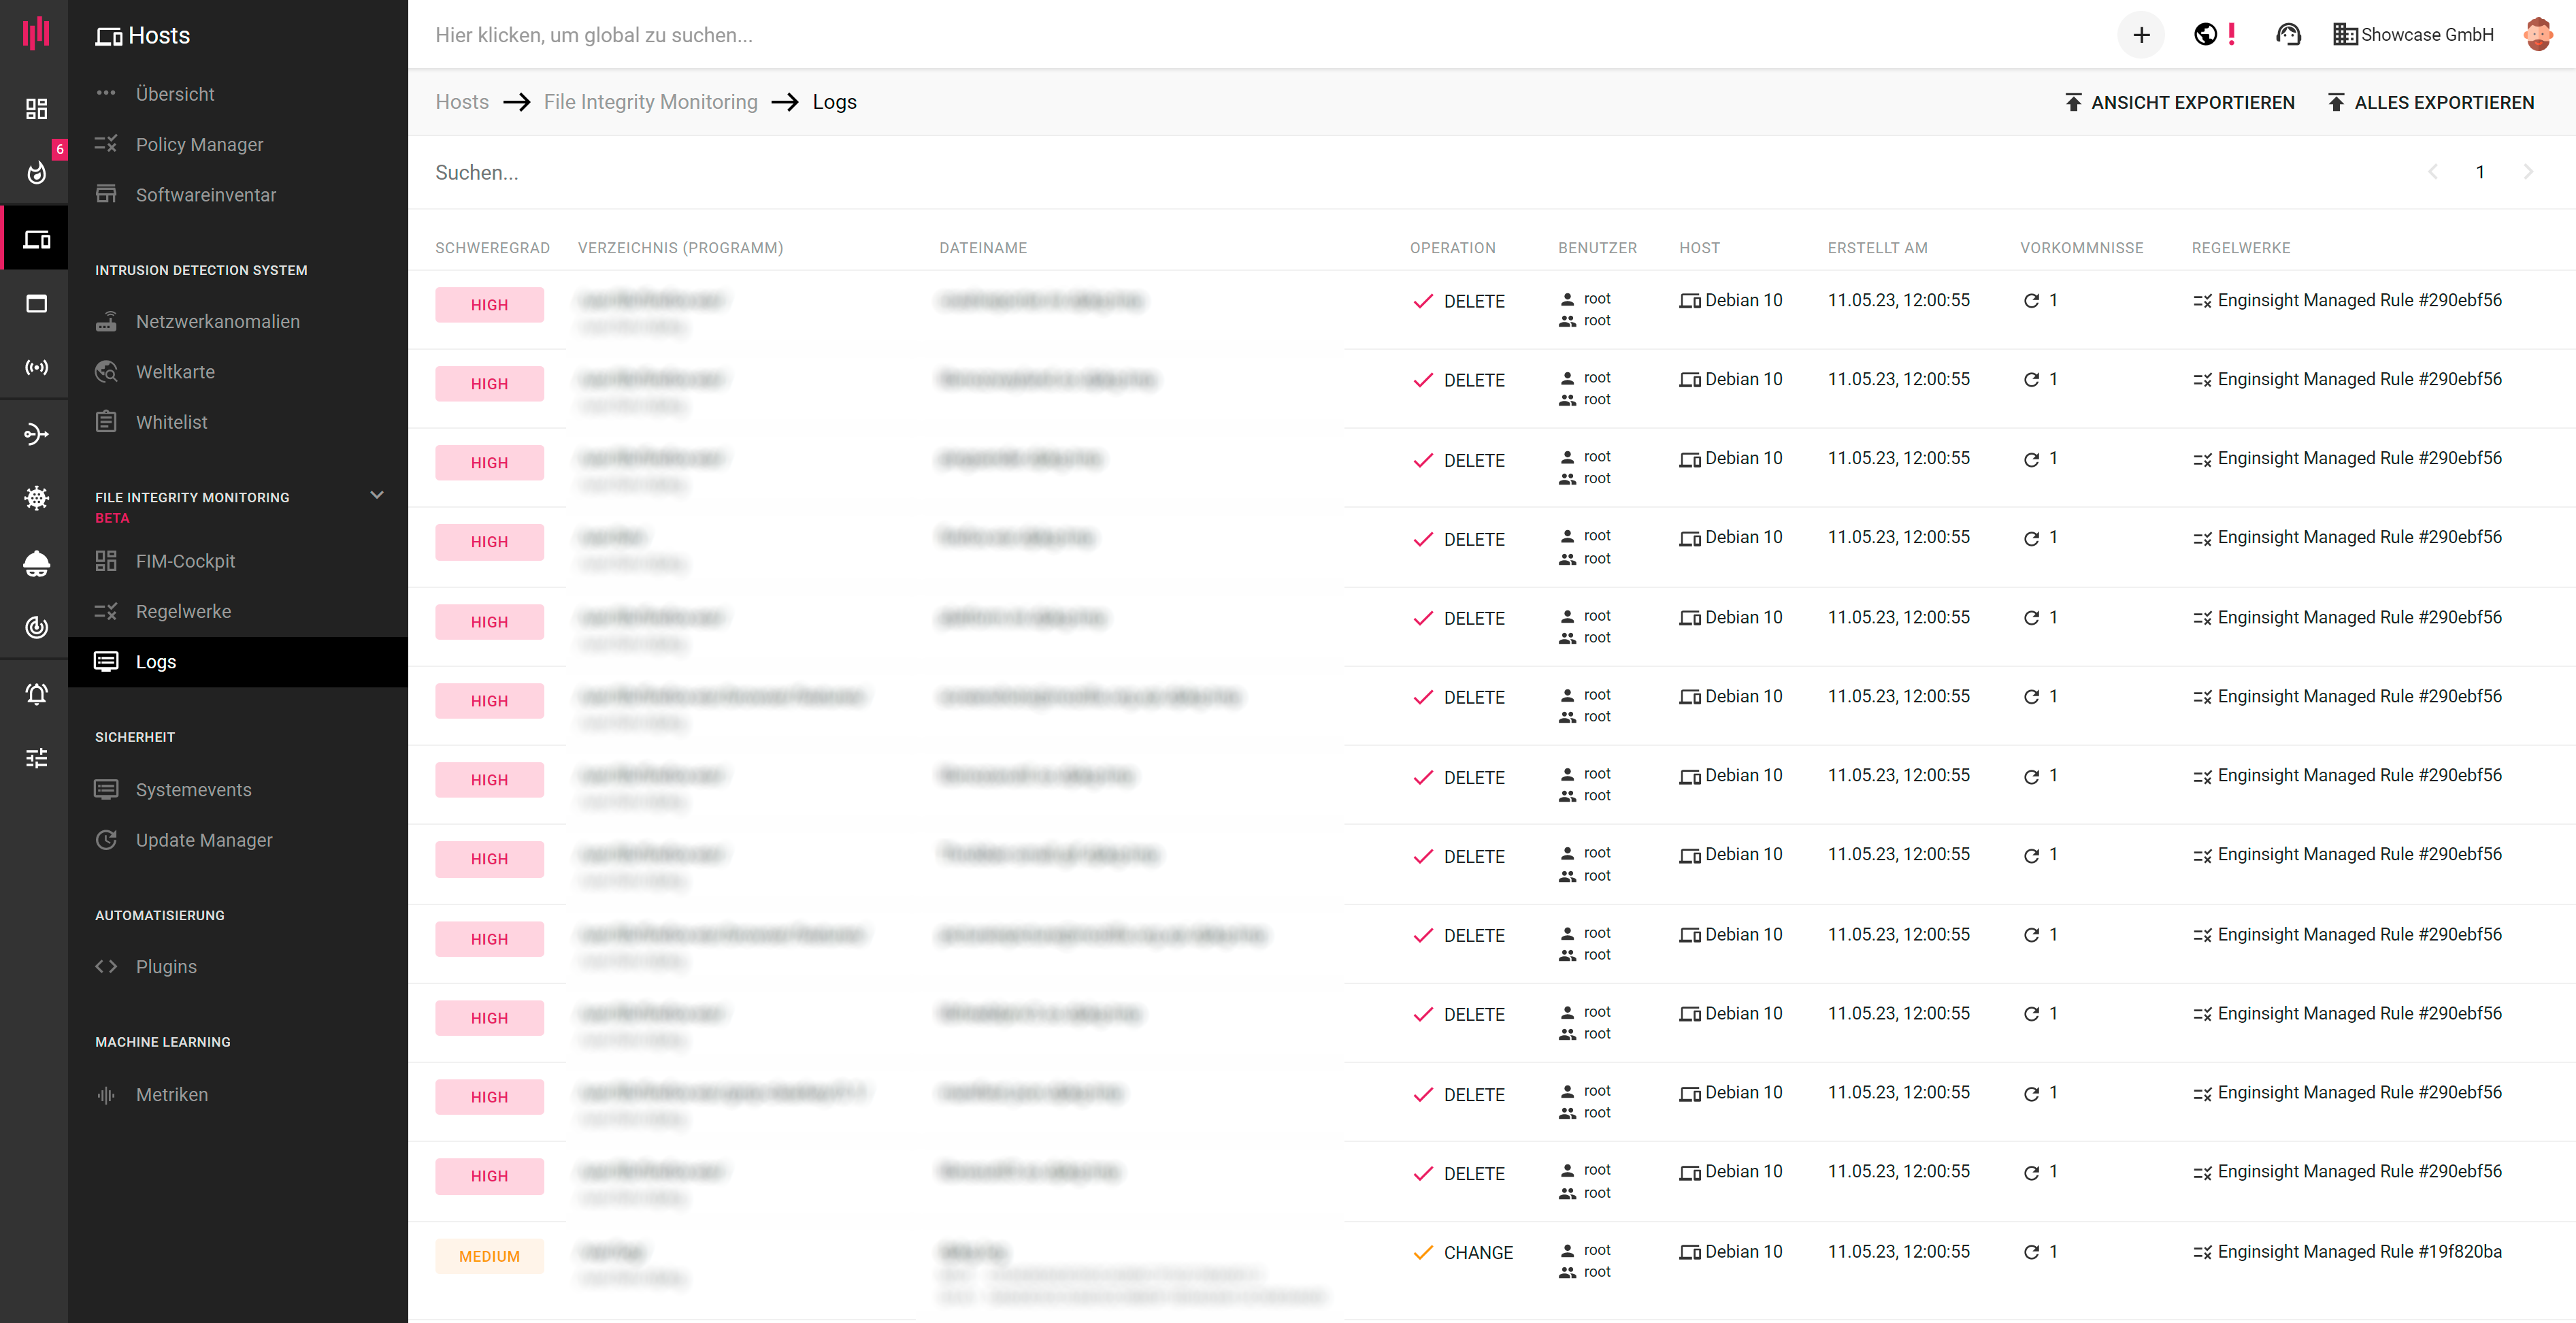Click the Alles Exportieren button
The width and height of the screenshot is (2576, 1323).
(x=2430, y=102)
